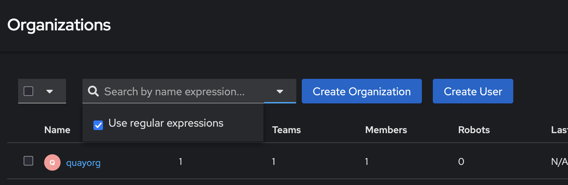Click the Robots column header
Image resolution: width=568 pixels, height=185 pixels.
[474, 130]
